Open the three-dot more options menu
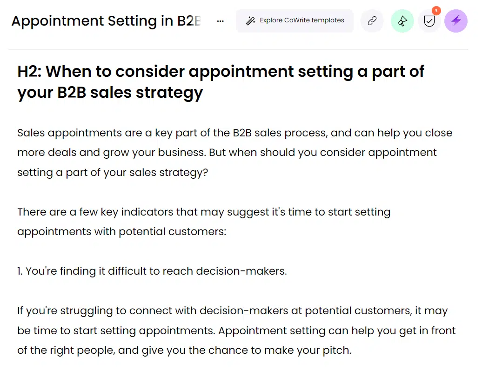 pyautogui.click(x=220, y=21)
